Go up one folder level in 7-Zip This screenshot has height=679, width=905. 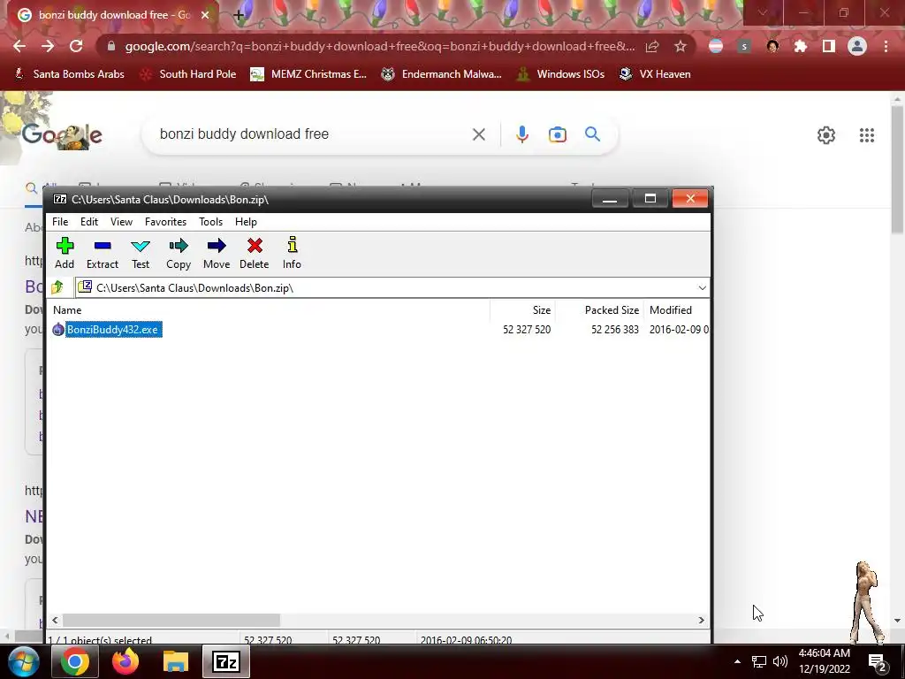tap(57, 287)
